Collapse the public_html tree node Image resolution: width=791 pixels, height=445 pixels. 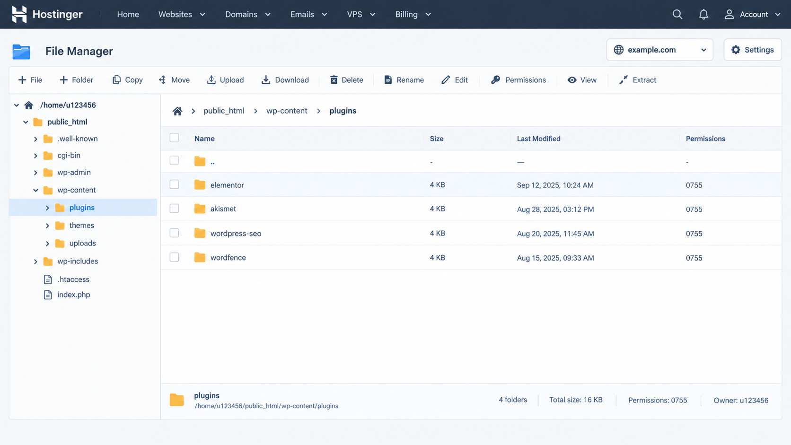point(26,122)
